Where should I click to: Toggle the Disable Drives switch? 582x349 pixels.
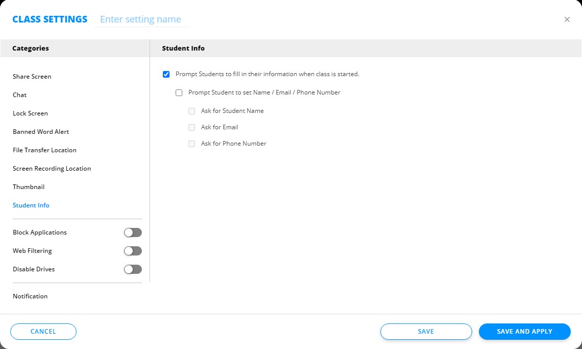133,269
